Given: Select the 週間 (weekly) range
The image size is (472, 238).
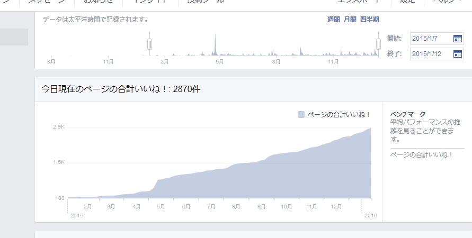Looking at the screenshot, I should [x=333, y=20].
